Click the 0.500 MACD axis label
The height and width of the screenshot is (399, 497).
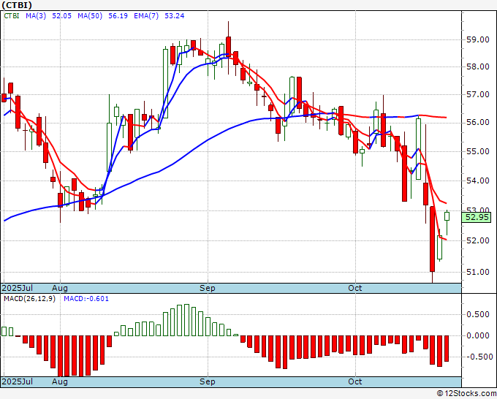pyautogui.click(x=479, y=314)
